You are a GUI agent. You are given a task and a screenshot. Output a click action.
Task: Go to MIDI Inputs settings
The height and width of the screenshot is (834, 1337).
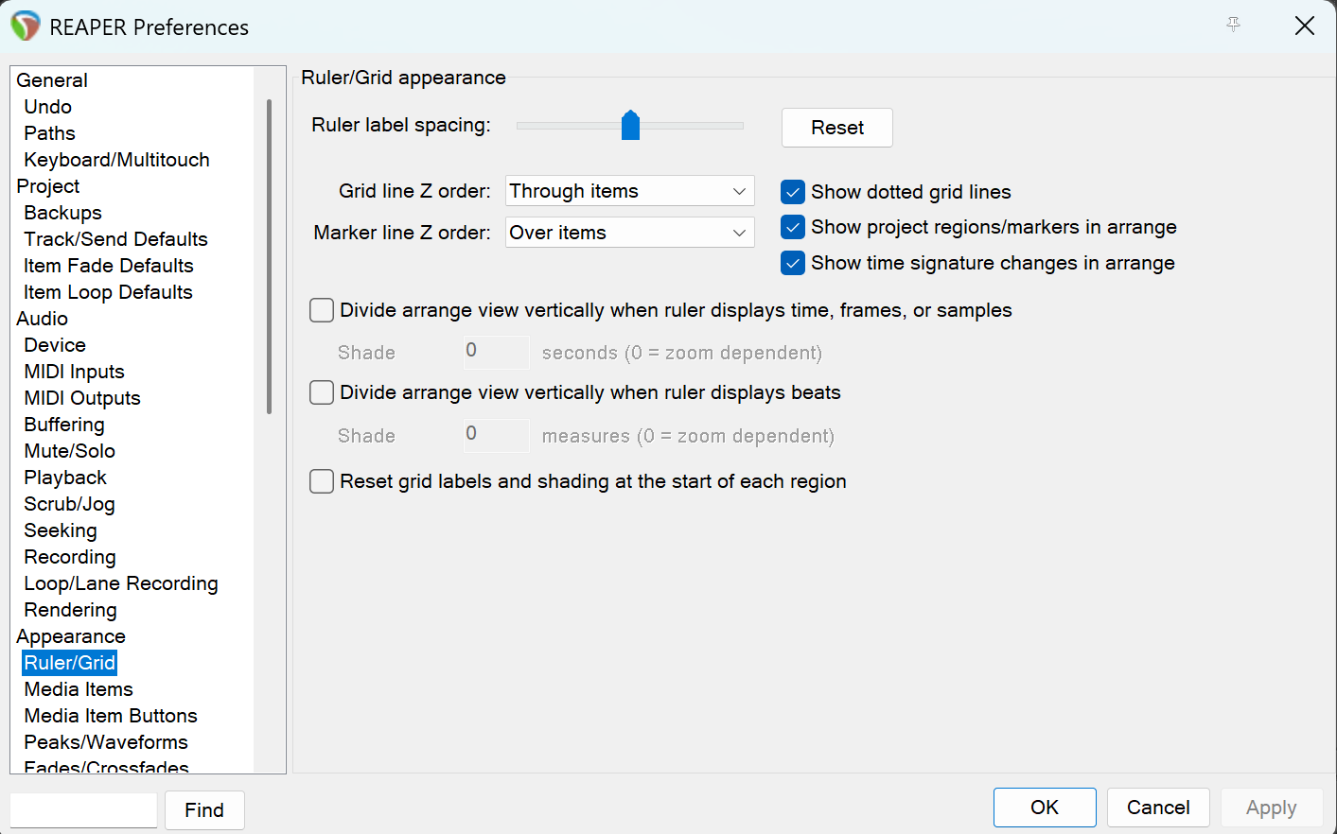tap(74, 372)
